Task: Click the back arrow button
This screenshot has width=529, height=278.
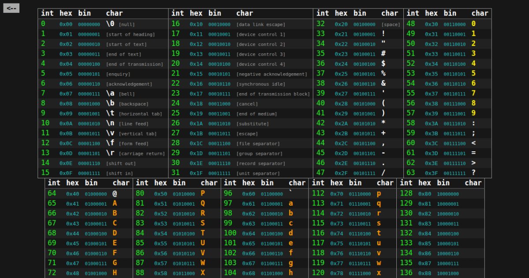Action: pos(11,8)
